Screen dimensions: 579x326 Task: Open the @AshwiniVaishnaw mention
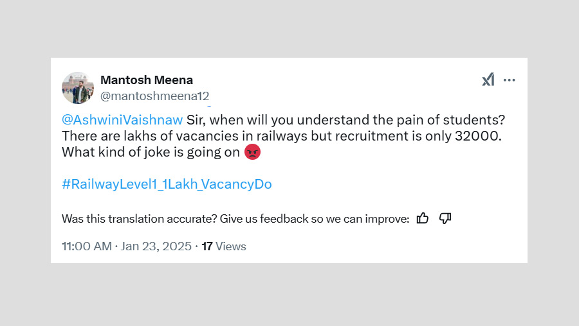[122, 120]
